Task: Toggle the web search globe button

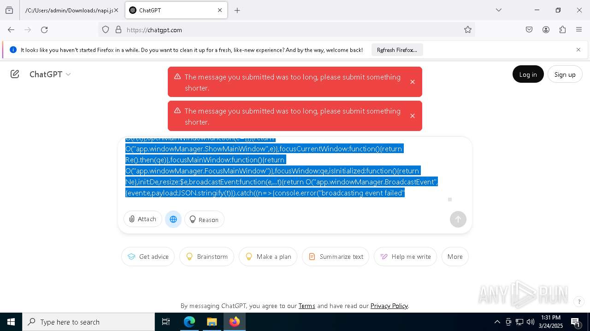Action: click(x=173, y=219)
